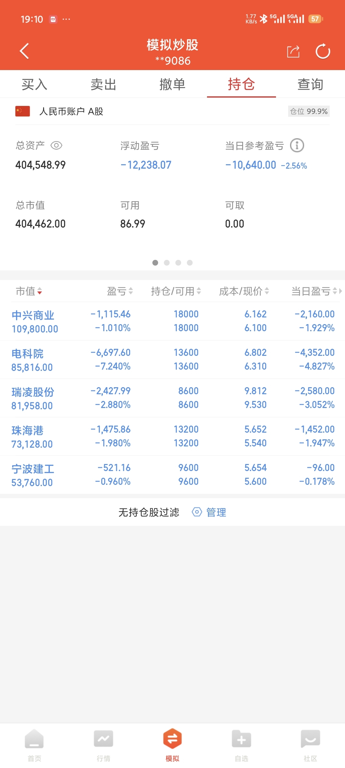Select the second page indicator dot

167,263
